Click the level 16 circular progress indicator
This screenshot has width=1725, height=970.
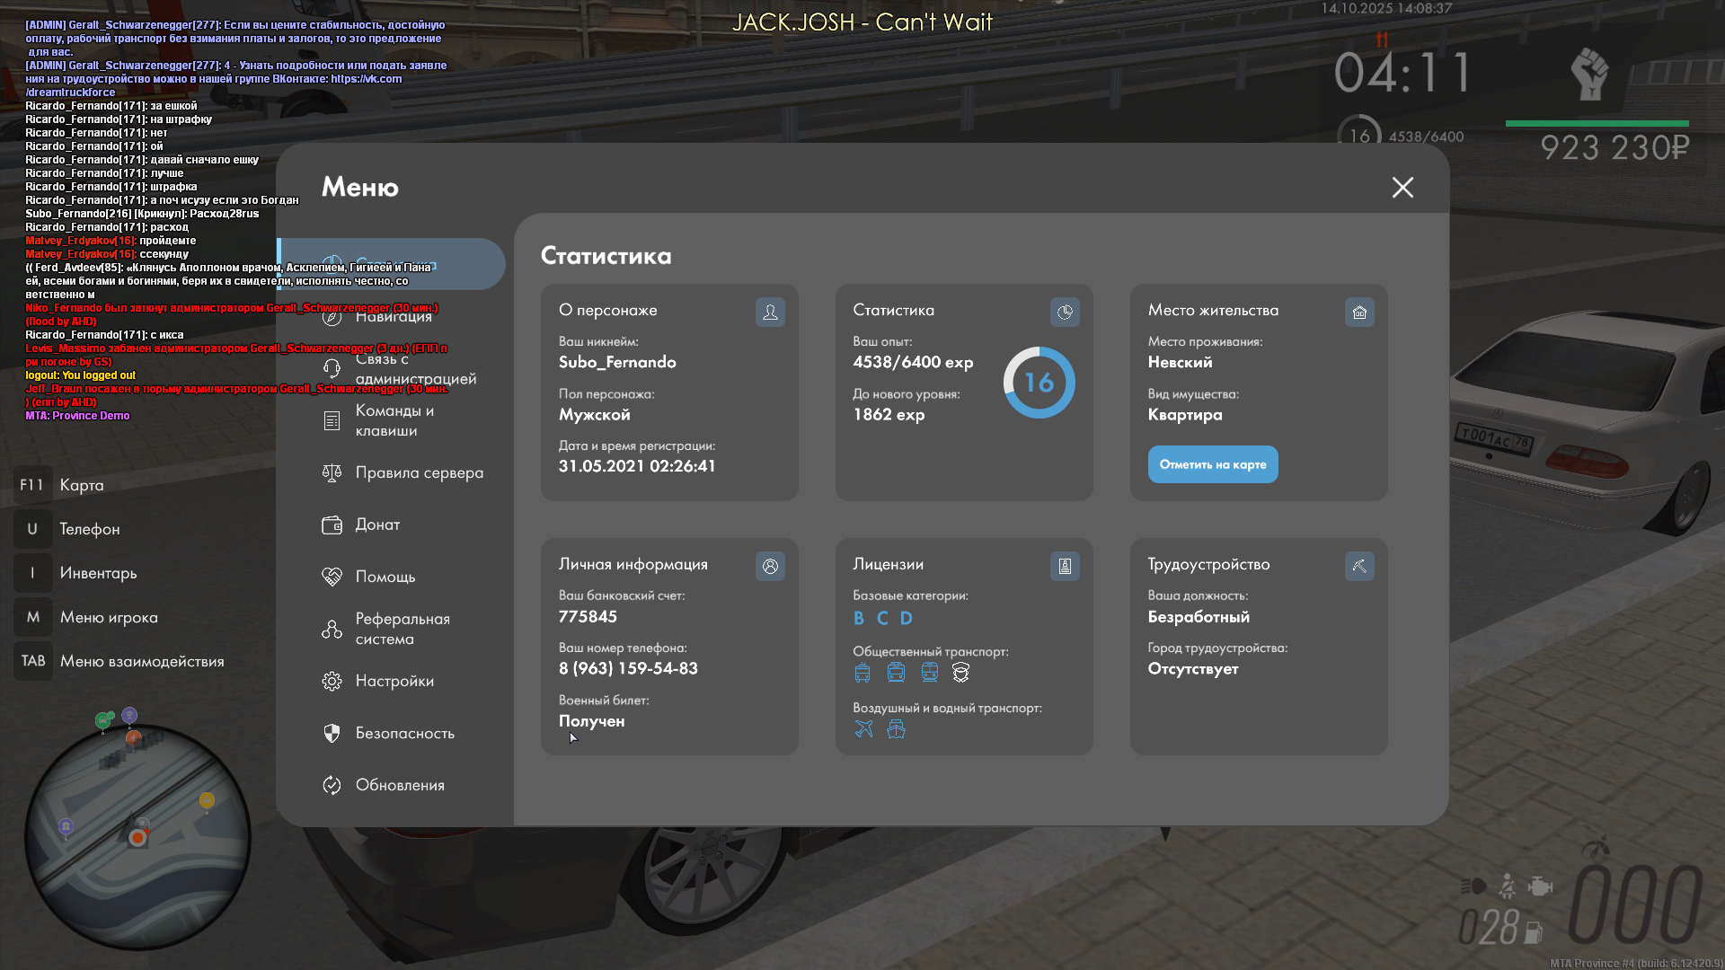coord(1039,383)
